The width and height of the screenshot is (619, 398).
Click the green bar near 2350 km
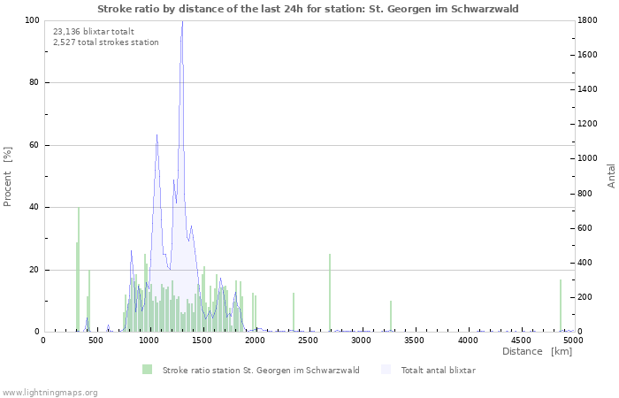[x=294, y=311]
